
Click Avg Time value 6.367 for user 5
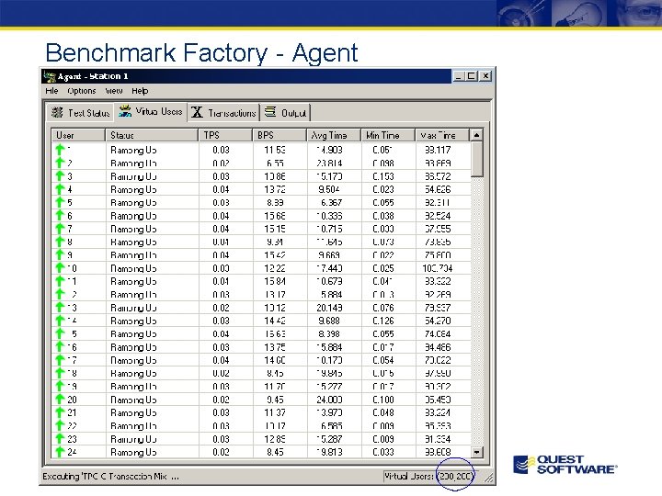point(331,202)
